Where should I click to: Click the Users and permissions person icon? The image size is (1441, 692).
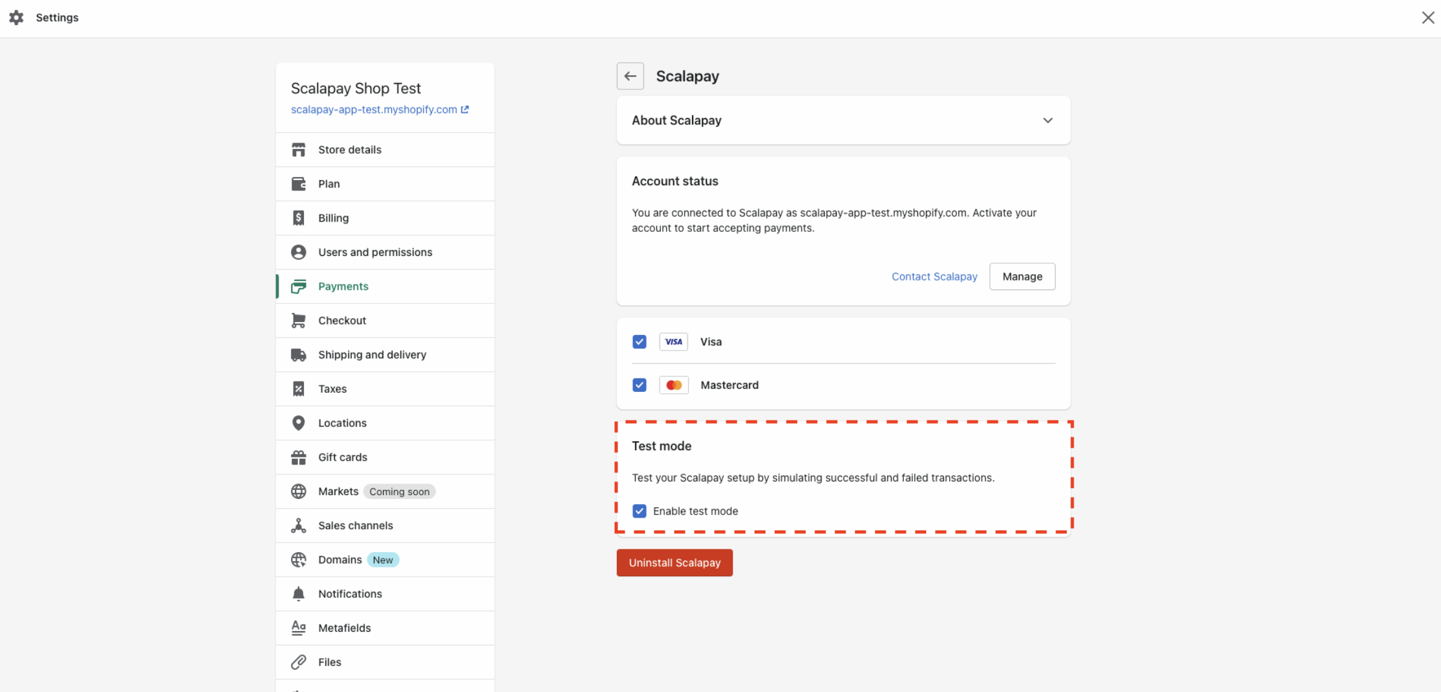(298, 252)
